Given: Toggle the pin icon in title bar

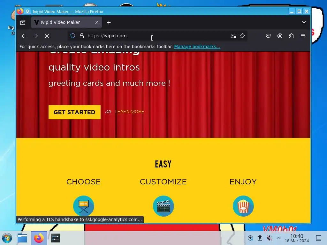Looking at the screenshot, I should click(27, 11).
